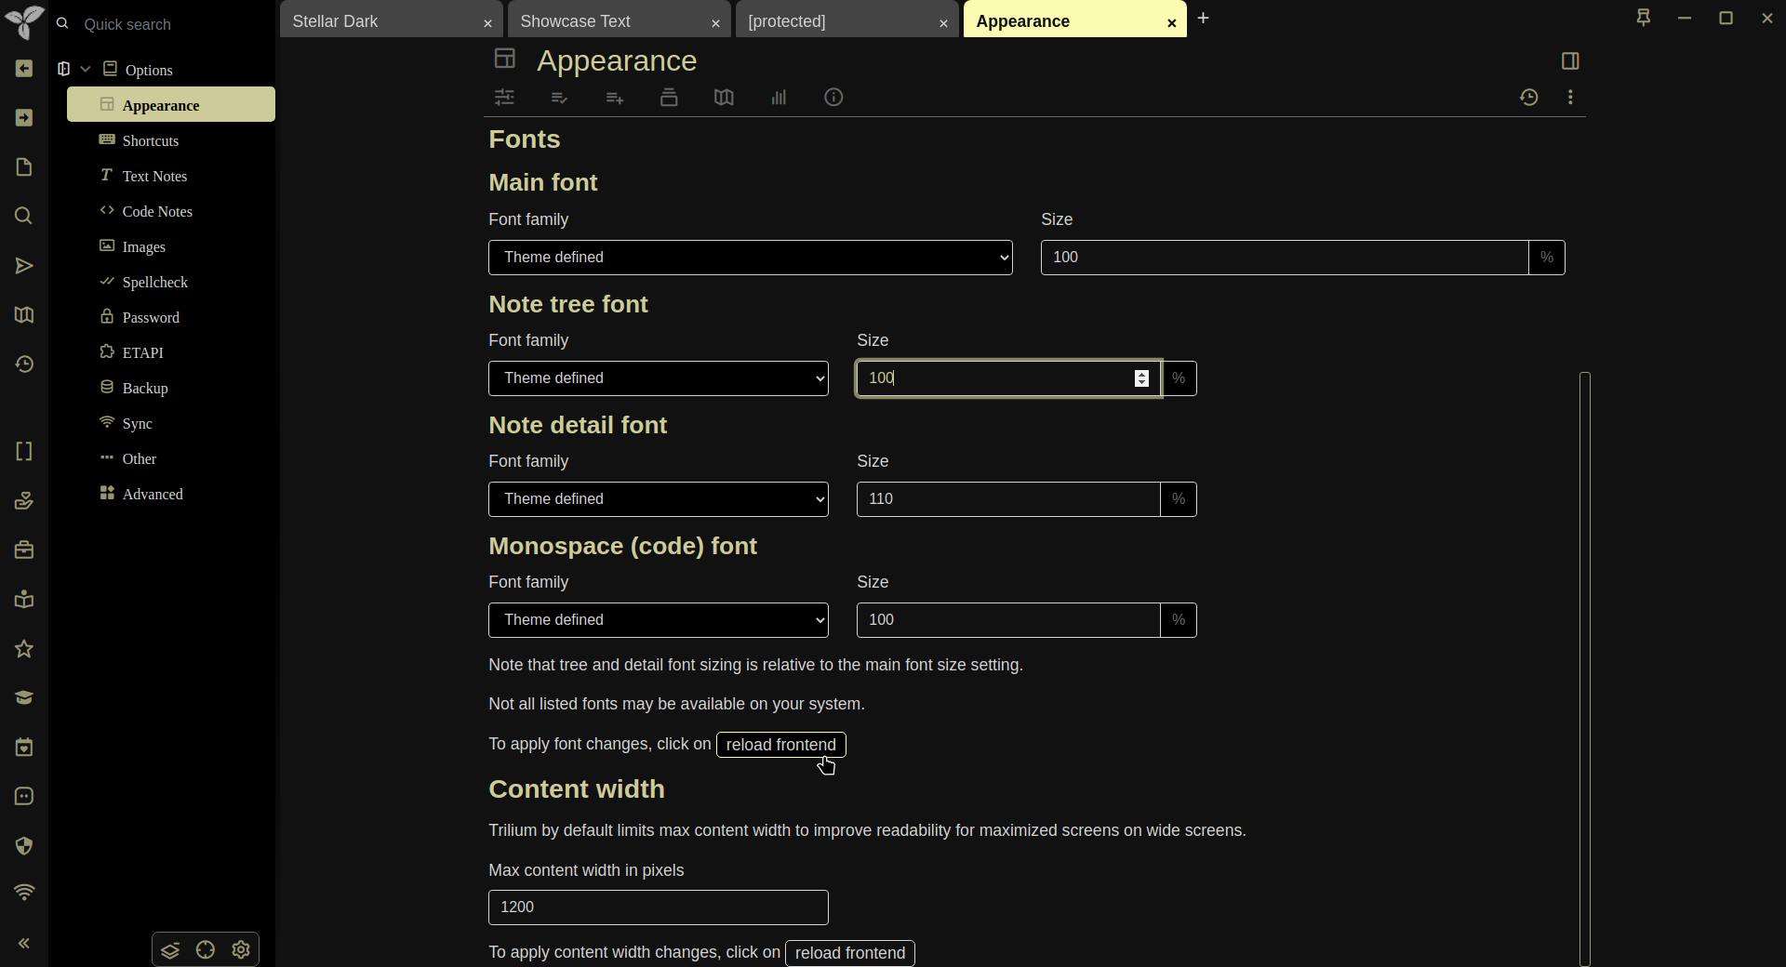Viewport: 1786px width, 967px height.
Task: Click the search notes magnifier sidebar icon
Action: (x=24, y=217)
